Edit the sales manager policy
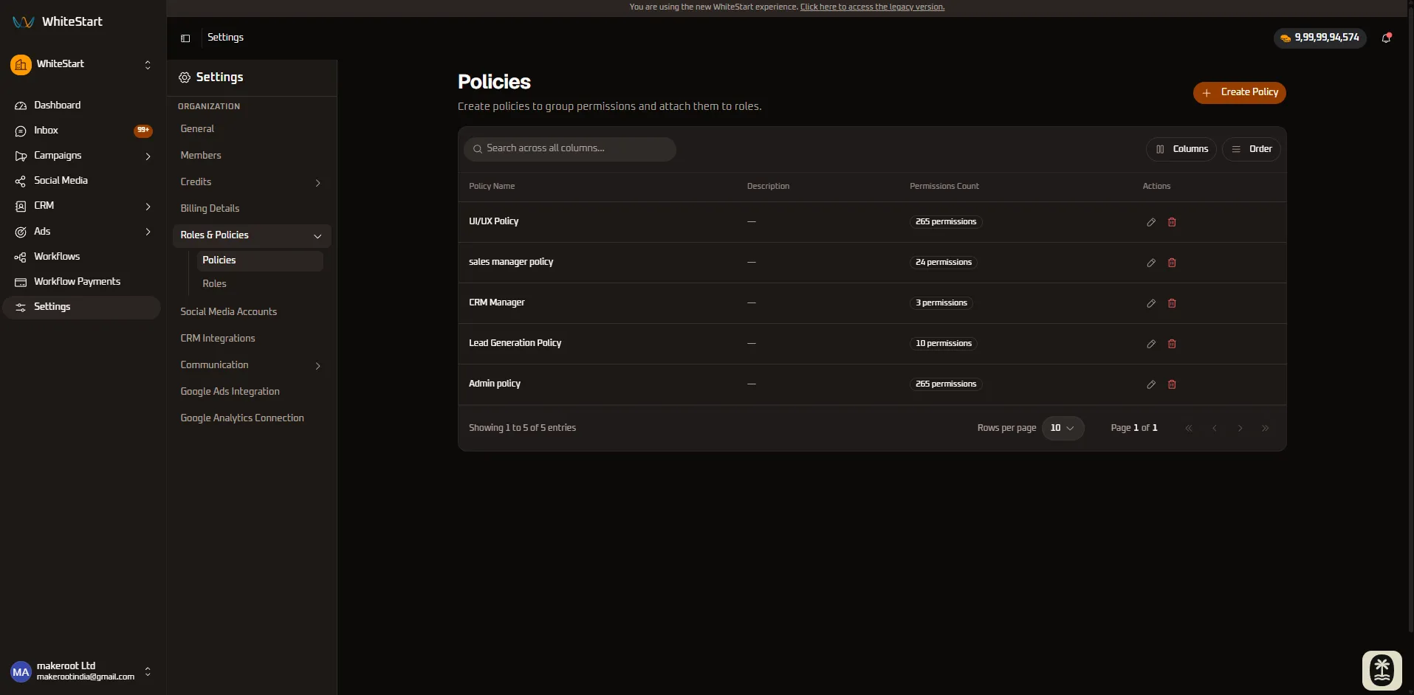Viewport: 1414px width, 695px height. pyautogui.click(x=1150, y=263)
